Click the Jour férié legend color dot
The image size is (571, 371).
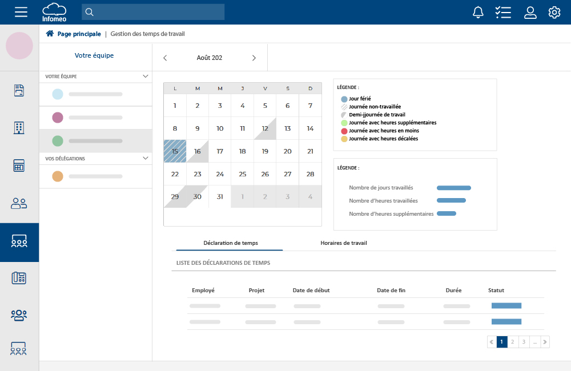coord(344,99)
